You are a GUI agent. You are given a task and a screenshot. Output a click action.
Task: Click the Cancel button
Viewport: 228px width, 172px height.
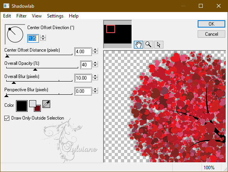211,34
